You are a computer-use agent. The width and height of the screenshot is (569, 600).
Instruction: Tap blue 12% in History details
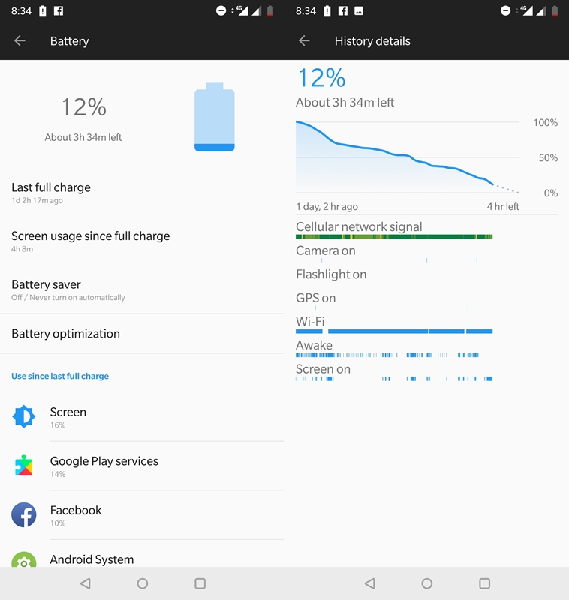tap(321, 78)
